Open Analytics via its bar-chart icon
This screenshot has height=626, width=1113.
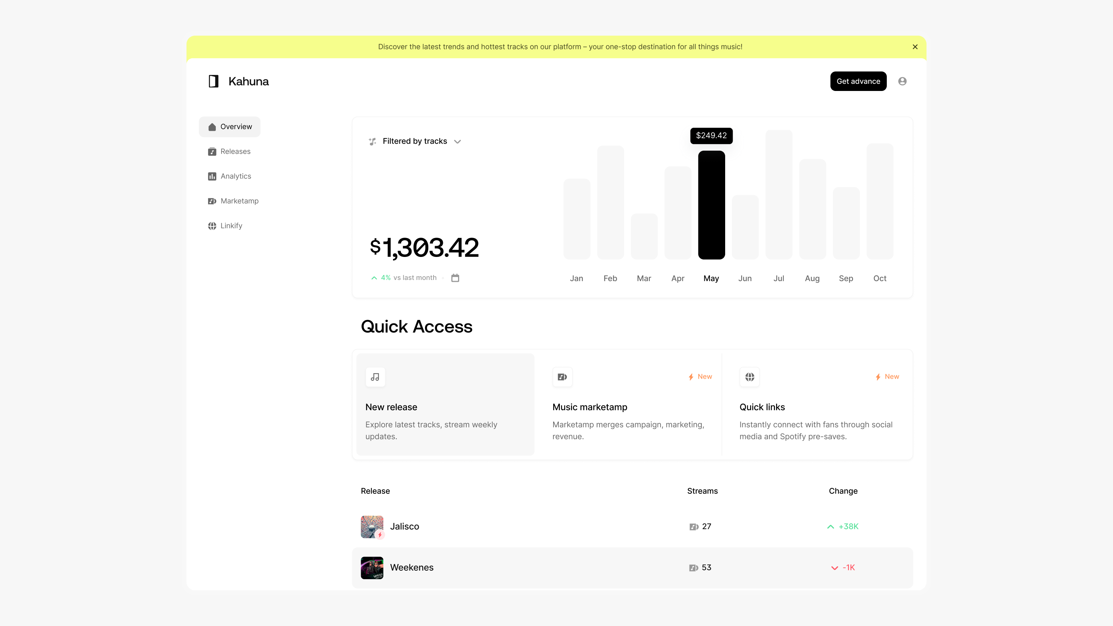coord(212,176)
